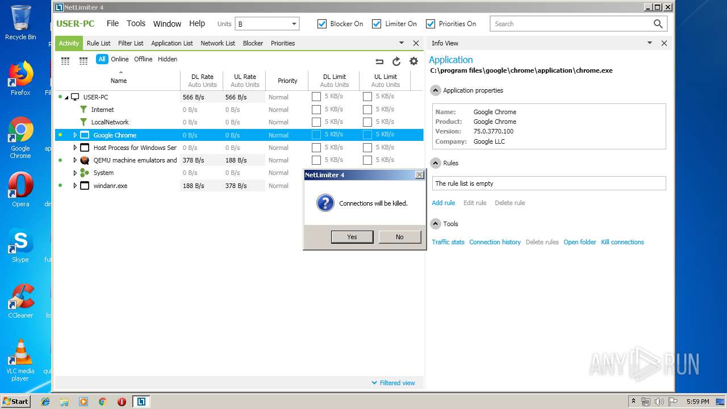
Task: Open the Info View dropdown arrow
Action: tap(650, 43)
